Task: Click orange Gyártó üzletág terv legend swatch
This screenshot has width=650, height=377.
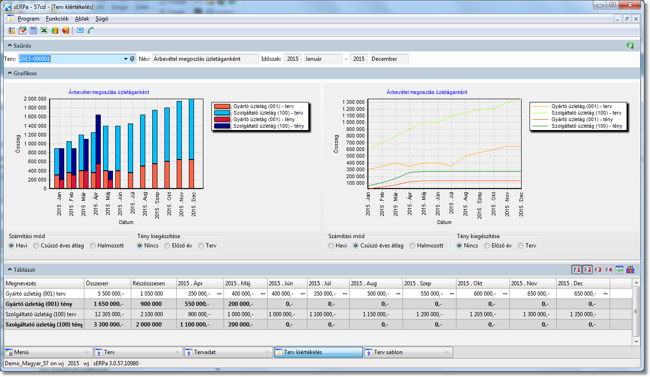Action: point(222,106)
